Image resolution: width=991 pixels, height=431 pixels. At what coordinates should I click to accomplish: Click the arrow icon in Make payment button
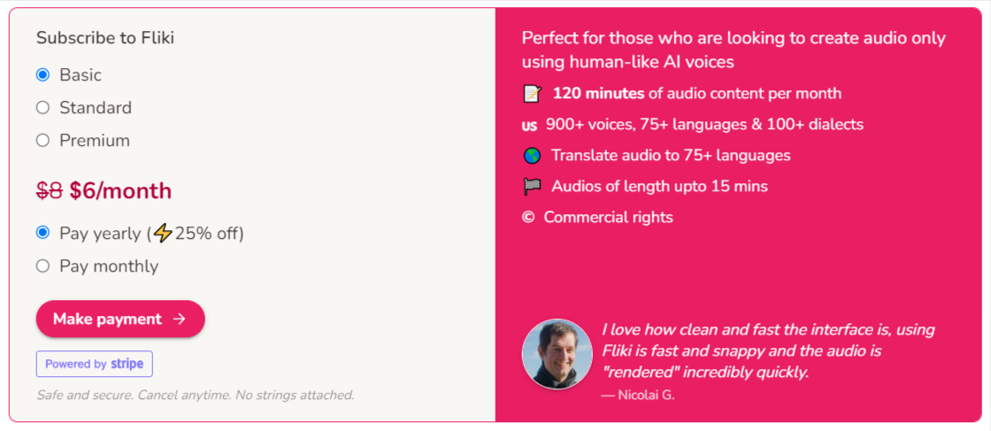click(180, 319)
